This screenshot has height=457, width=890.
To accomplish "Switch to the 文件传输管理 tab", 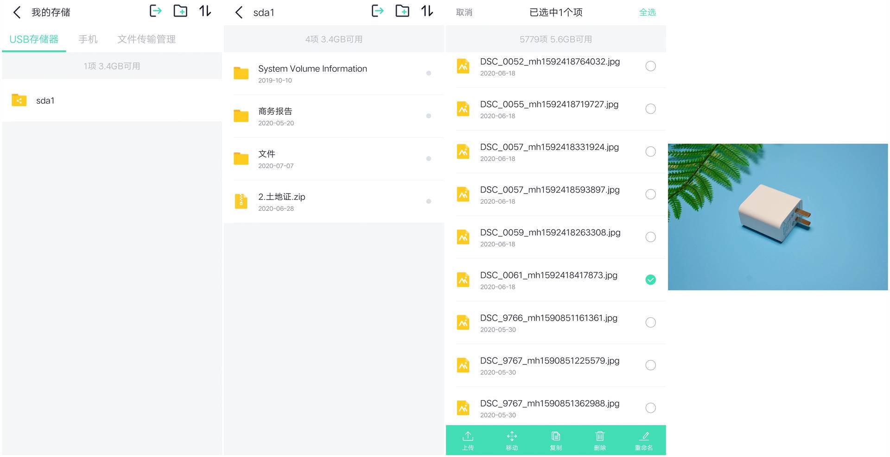I will click(146, 39).
